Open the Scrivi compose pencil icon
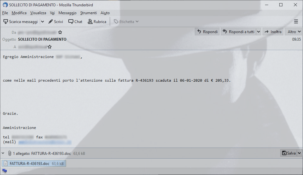The height and width of the screenshot is (175, 303). point(51,21)
